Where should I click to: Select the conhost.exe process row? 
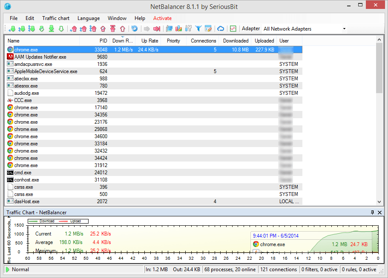(155, 180)
